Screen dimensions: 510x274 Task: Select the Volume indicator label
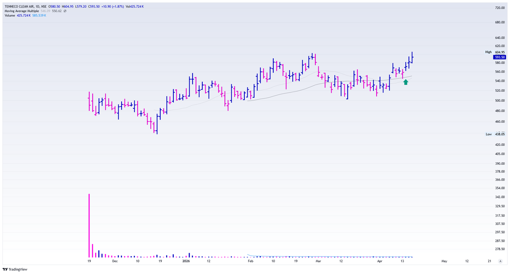point(10,15)
